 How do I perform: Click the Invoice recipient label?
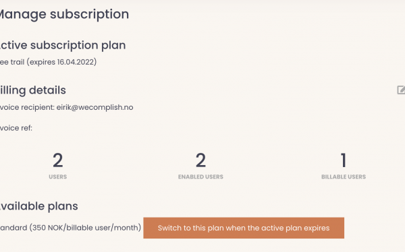[27, 107]
